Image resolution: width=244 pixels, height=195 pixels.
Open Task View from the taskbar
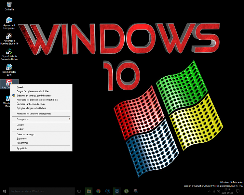coord(79,191)
